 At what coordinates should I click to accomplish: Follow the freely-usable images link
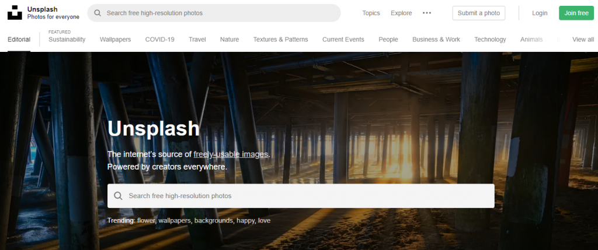click(x=231, y=154)
